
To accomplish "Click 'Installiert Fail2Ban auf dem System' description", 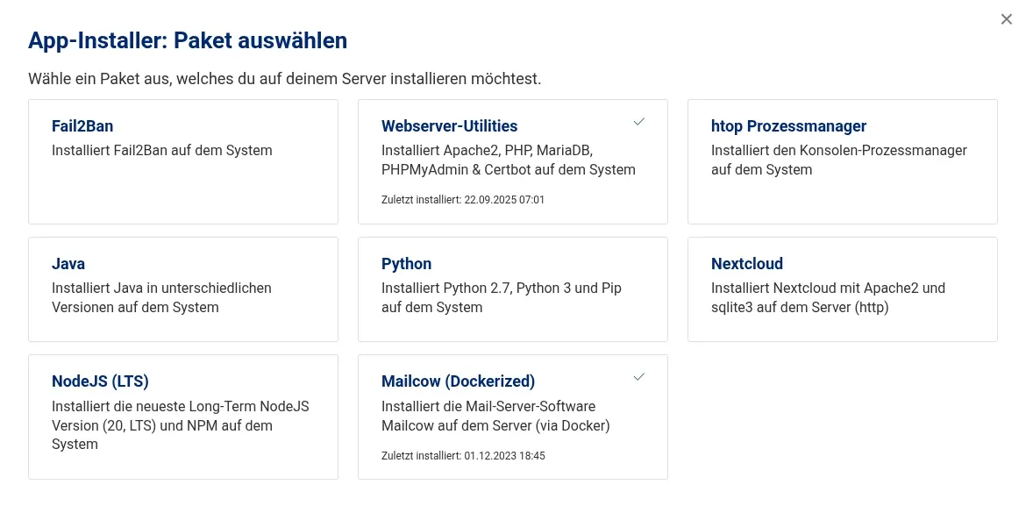I will coord(161,151).
